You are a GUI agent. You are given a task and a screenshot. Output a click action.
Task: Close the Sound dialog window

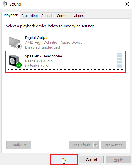tap(127, 4)
